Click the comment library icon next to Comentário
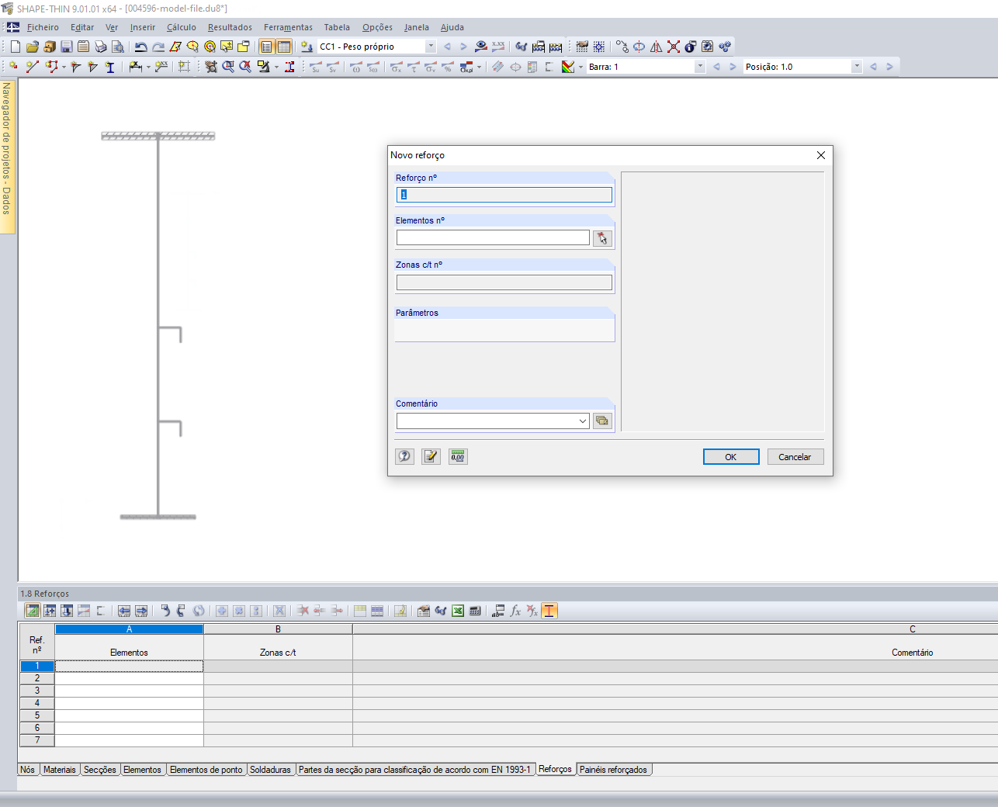This screenshot has width=998, height=807. (x=602, y=421)
